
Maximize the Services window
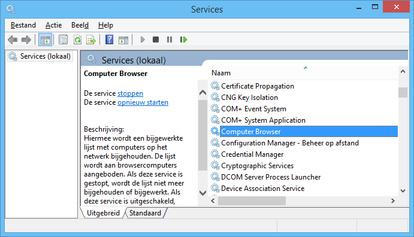click(x=375, y=7)
